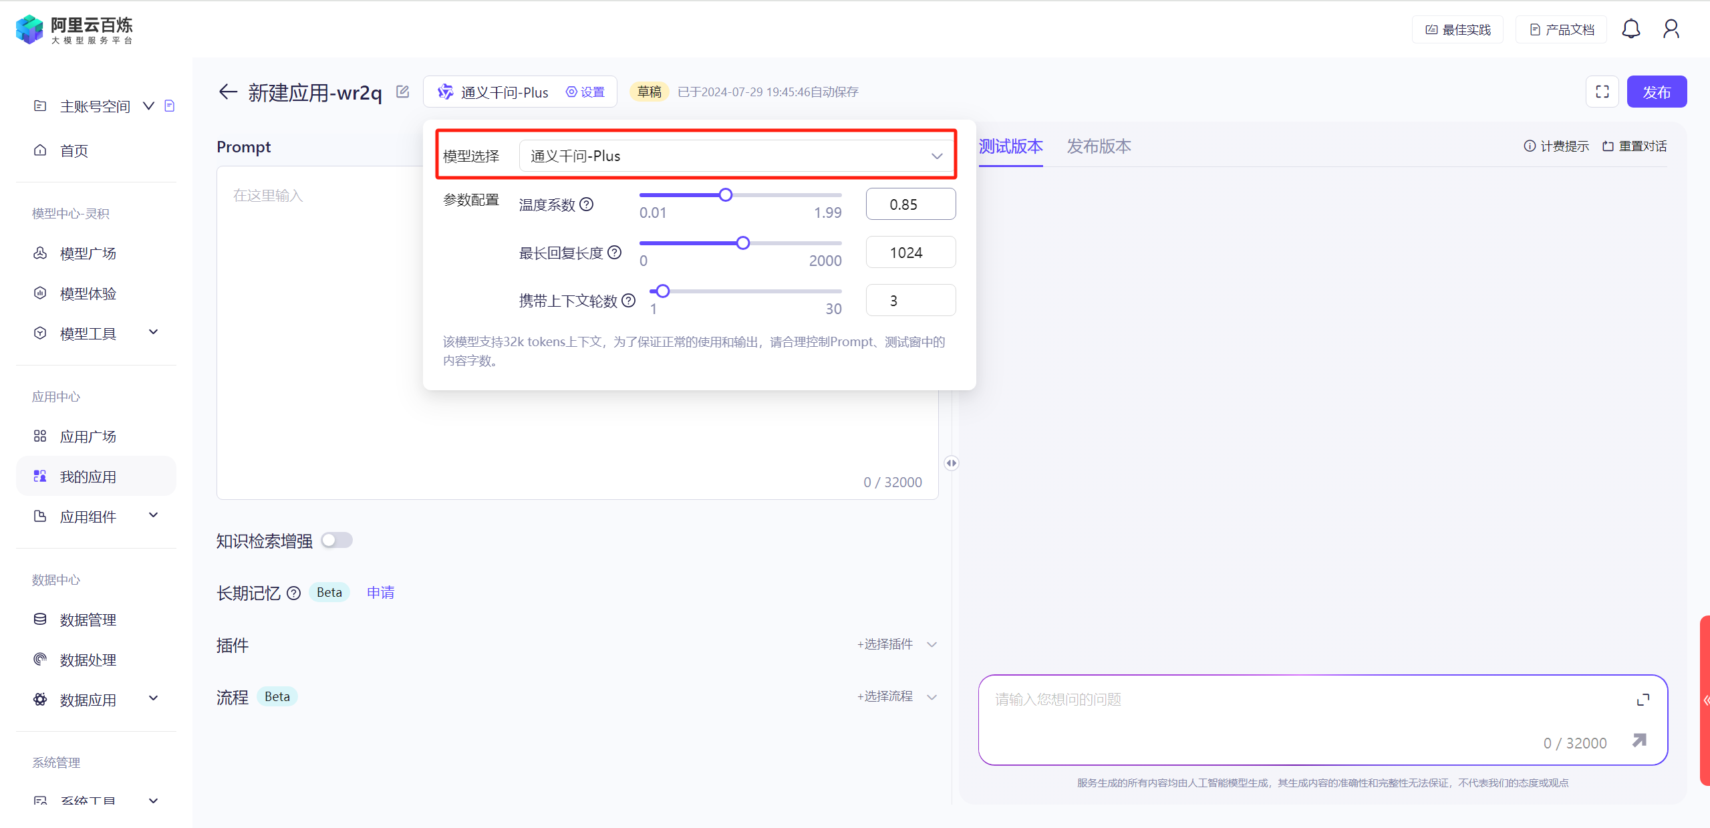Screen dimensions: 1710x828
Task: Click the 最长回复长度 slider handle
Action: (x=742, y=243)
